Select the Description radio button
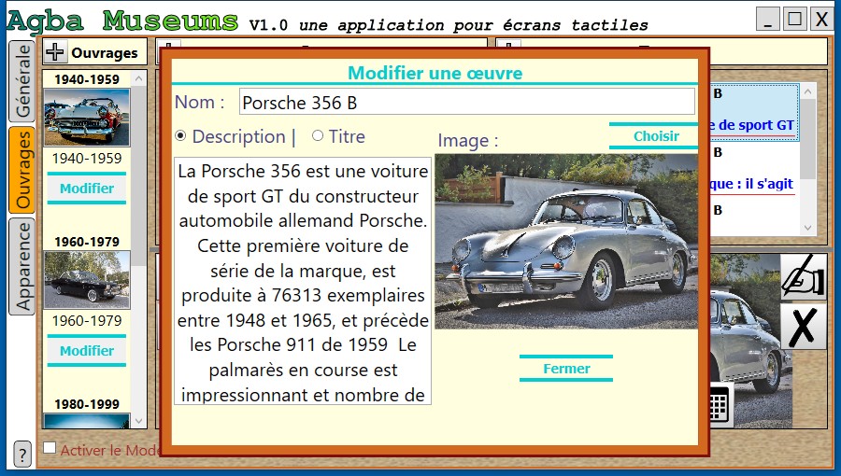The width and height of the screenshot is (841, 476). tap(180, 136)
